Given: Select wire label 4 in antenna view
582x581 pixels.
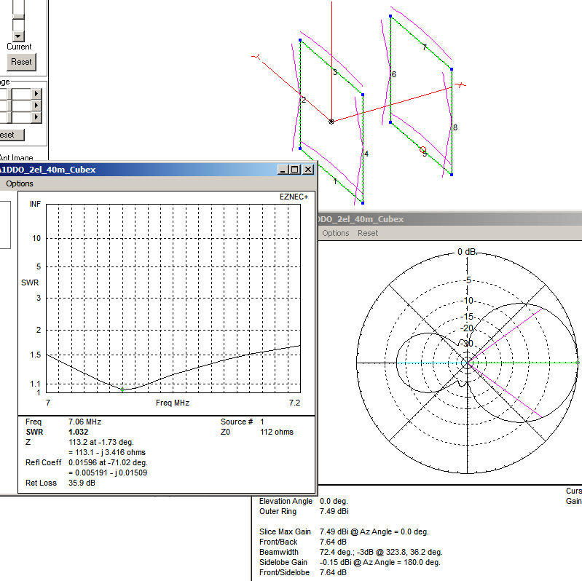Looking at the screenshot, I should pyautogui.click(x=366, y=154).
